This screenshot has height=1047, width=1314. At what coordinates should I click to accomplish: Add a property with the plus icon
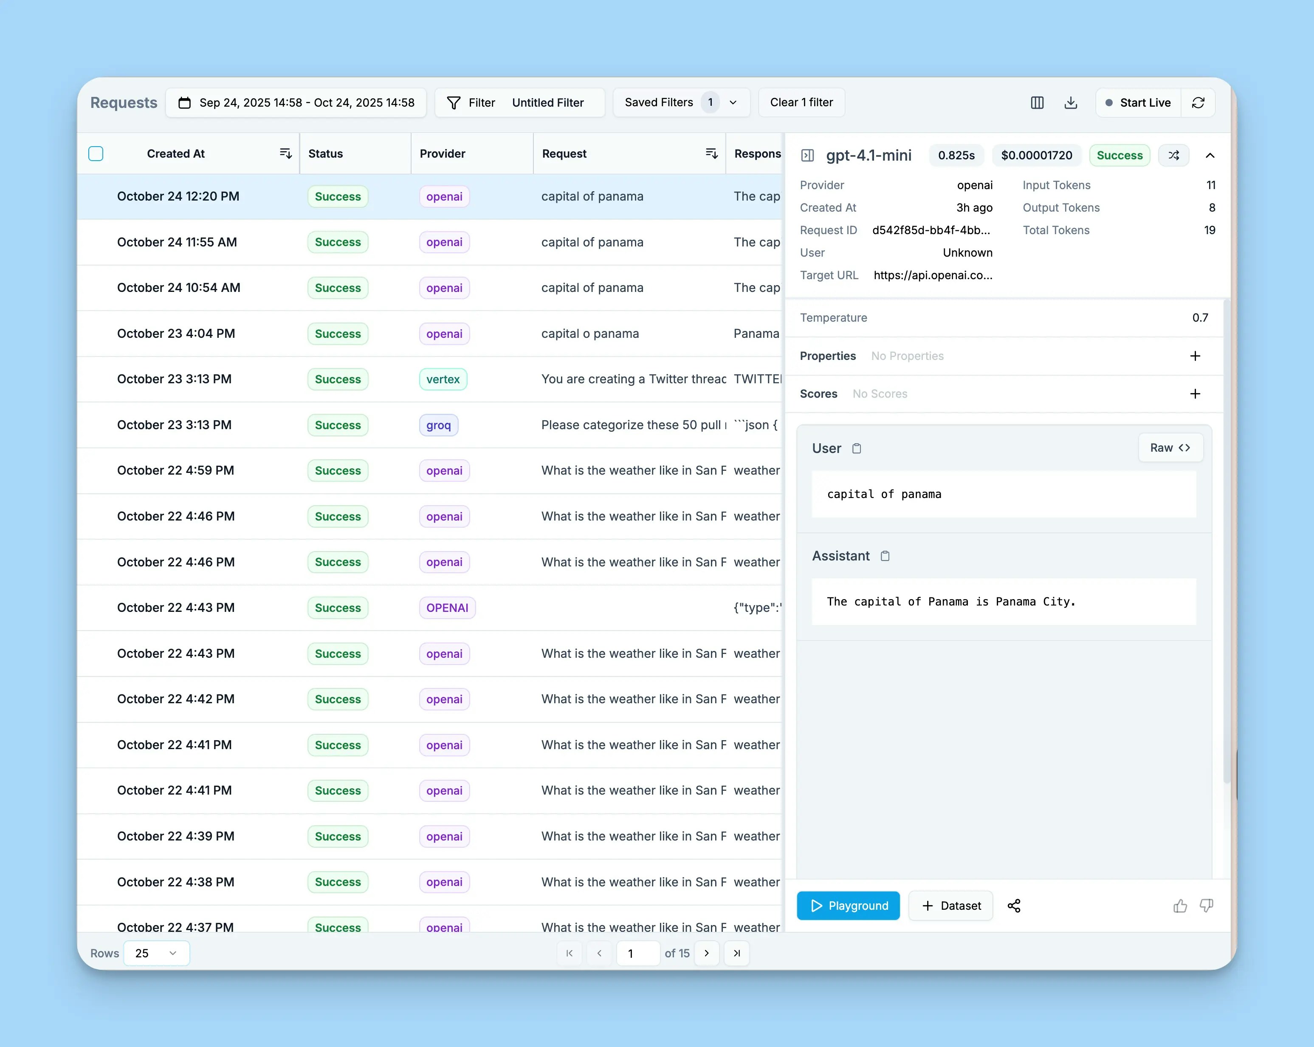pyautogui.click(x=1195, y=356)
